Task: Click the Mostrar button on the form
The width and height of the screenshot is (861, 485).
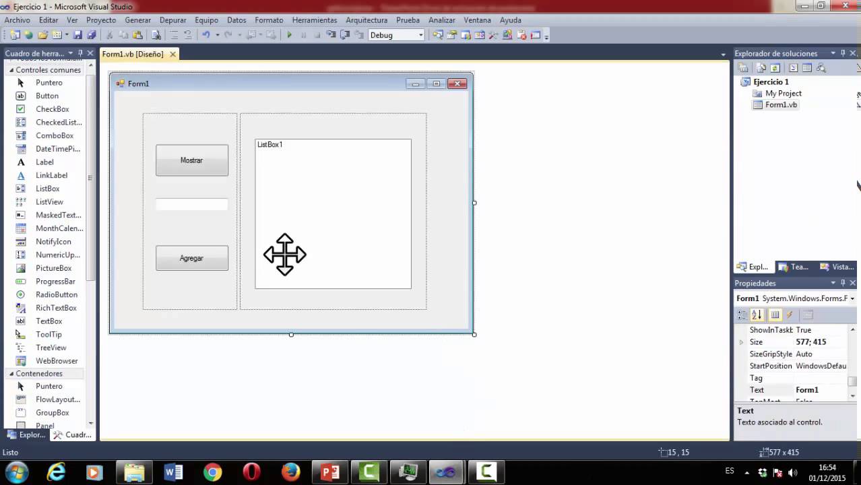Action: tap(192, 160)
